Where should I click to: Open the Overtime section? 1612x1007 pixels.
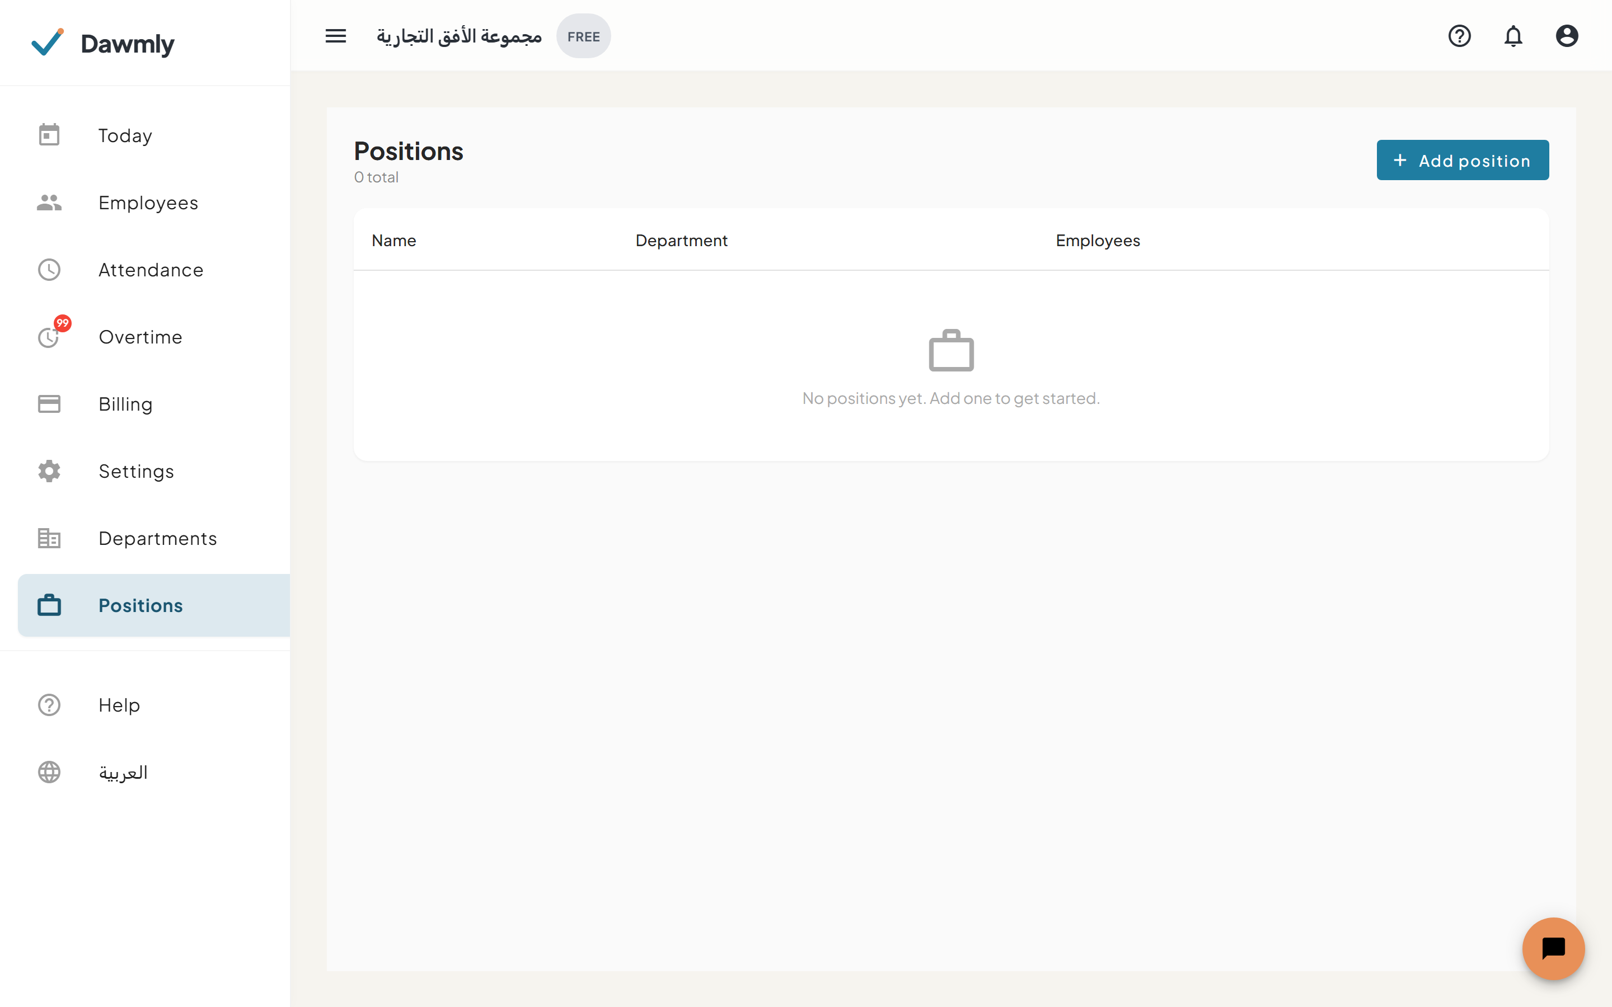(154, 337)
